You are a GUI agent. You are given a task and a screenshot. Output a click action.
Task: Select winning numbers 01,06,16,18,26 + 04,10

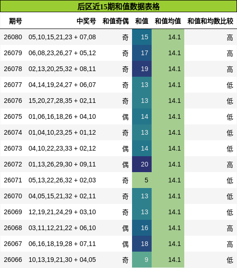[x=62, y=116]
